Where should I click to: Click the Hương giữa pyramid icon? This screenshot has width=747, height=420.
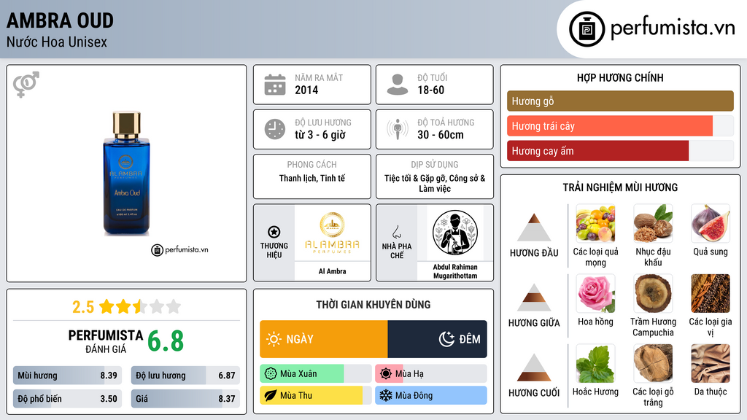pyautogui.click(x=534, y=297)
